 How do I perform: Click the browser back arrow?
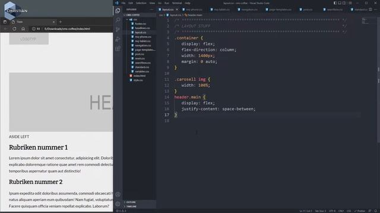[x=5, y=29]
